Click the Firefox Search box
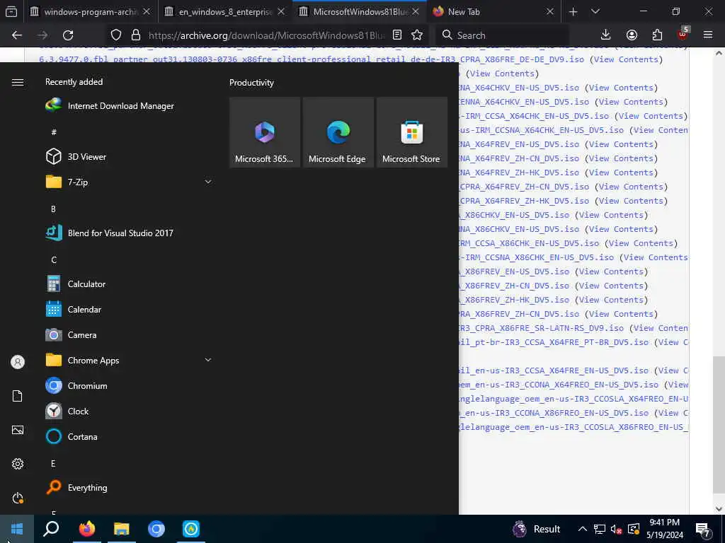The image size is (725, 543). 503,35
